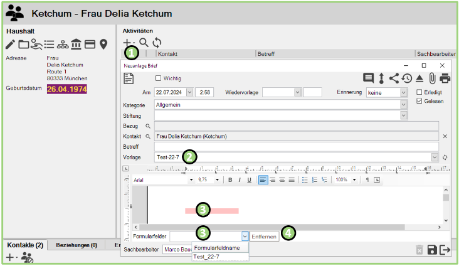Enable the Wichtig checkbox
This screenshot has height=266, width=459.
(x=159, y=78)
